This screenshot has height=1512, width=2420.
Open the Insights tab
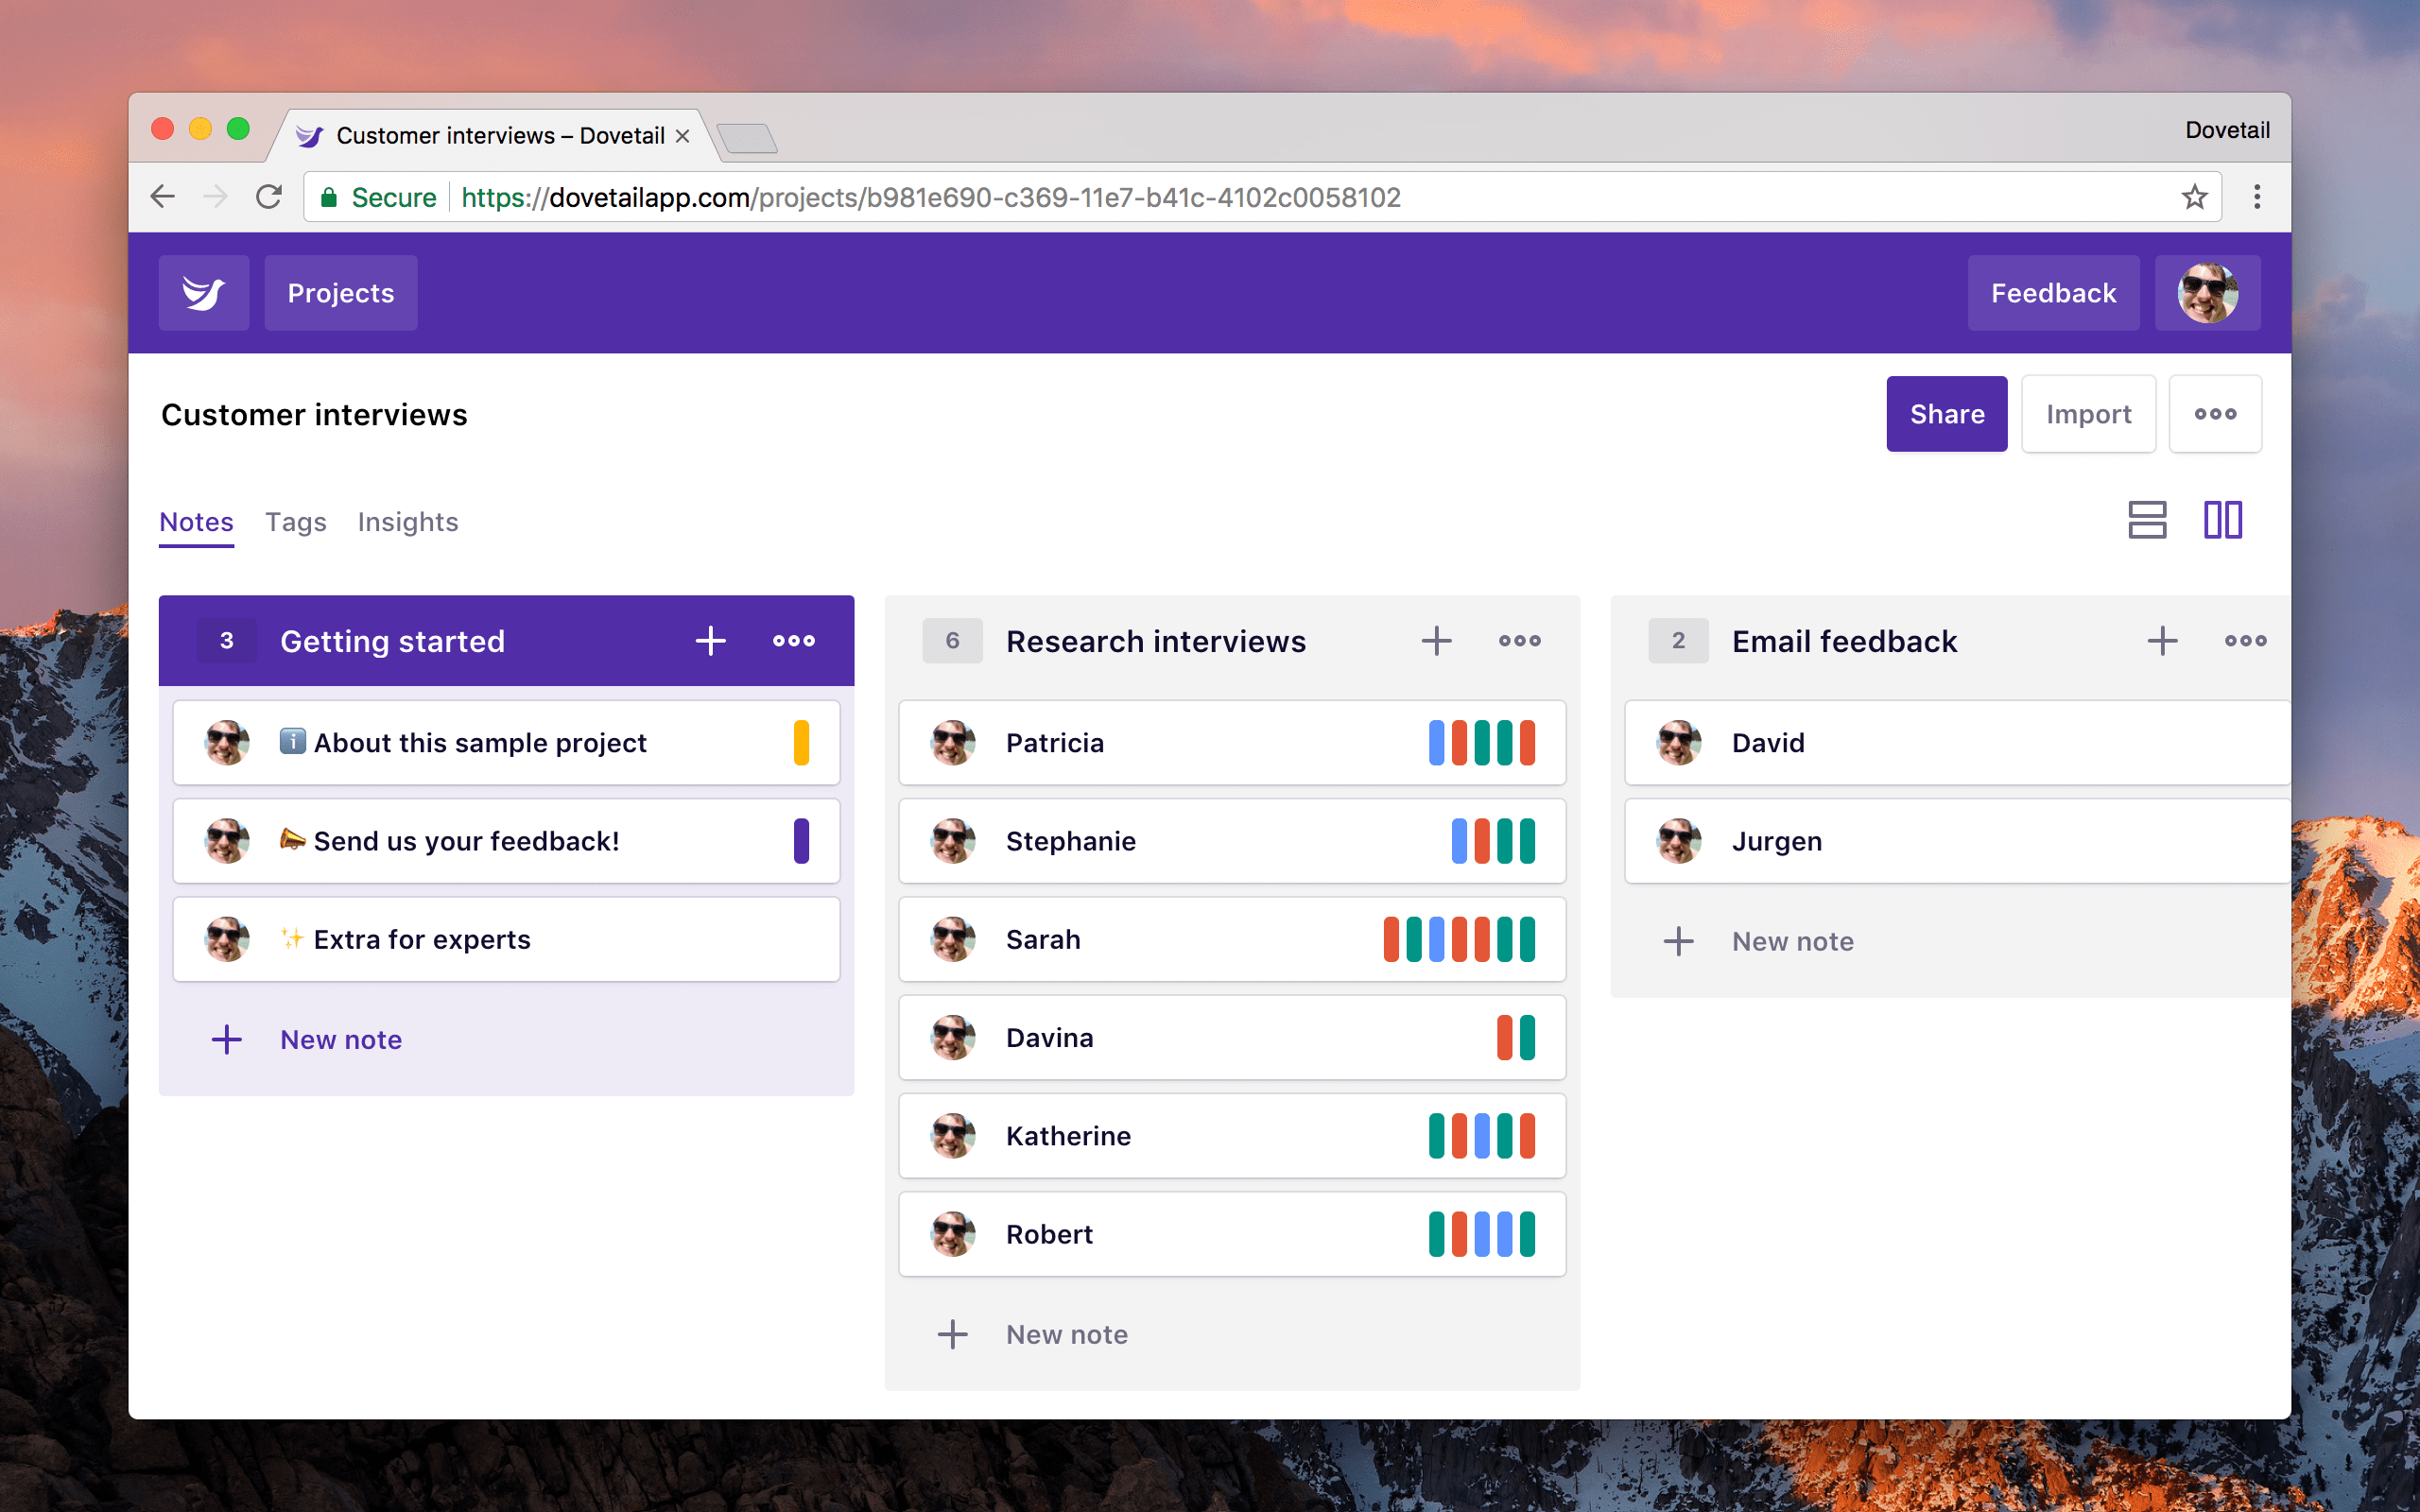(x=407, y=521)
